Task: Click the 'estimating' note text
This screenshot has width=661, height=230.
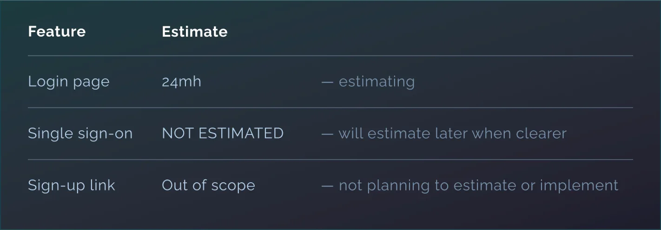Action: [x=377, y=82]
